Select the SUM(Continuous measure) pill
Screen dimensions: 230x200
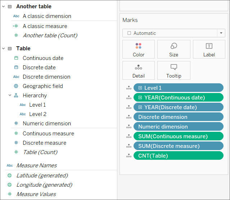[x=179, y=136]
